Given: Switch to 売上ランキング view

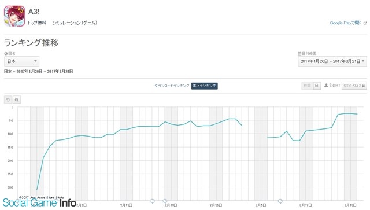Looking at the screenshot, I should point(204,86).
